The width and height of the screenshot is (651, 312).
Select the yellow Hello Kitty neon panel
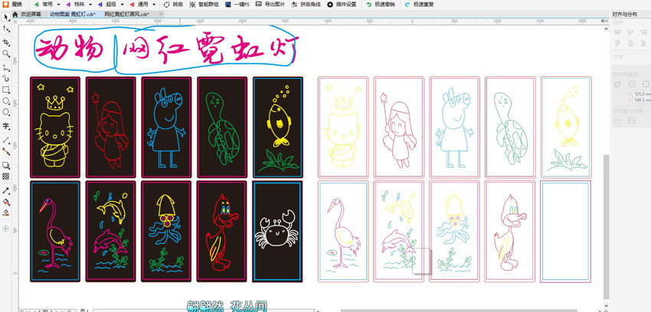tap(55, 127)
